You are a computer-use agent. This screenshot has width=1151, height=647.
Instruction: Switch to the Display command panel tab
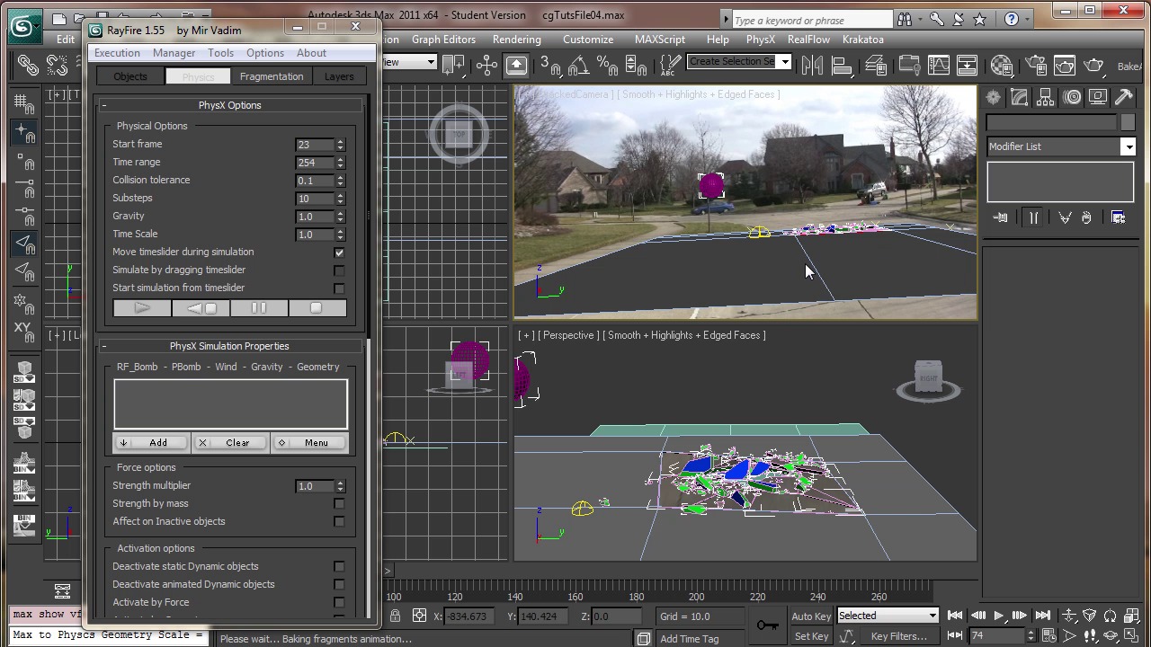point(1098,97)
